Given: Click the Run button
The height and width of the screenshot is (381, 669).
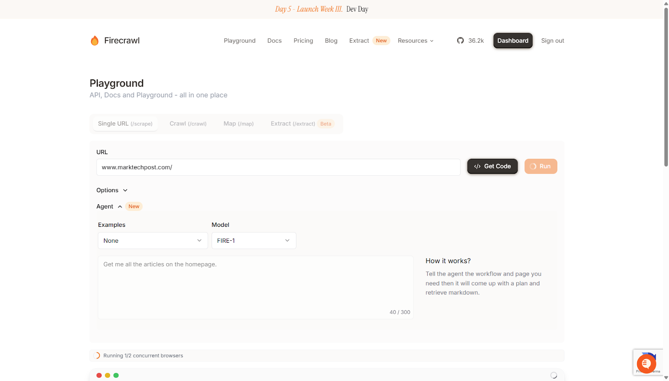Looking at the screenshot, I should pyautogui.click(x=541, y=166).
